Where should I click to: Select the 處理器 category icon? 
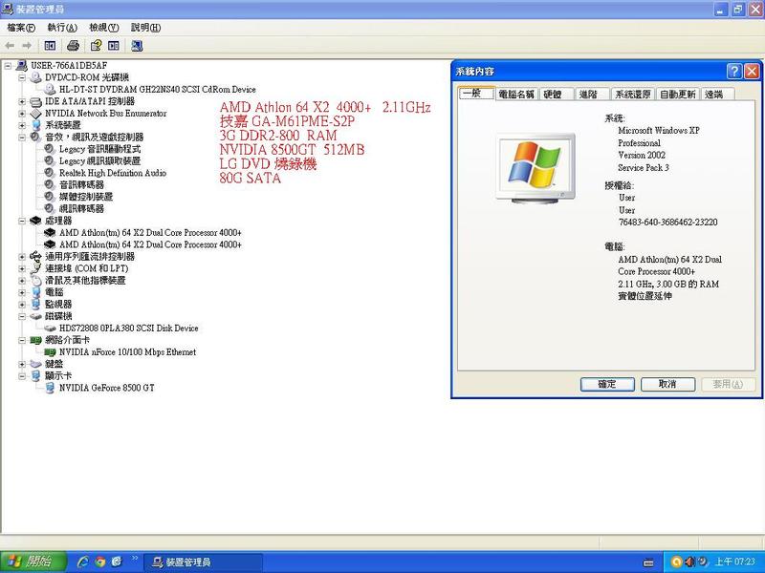pyautogui.click(x=35, y=221)
